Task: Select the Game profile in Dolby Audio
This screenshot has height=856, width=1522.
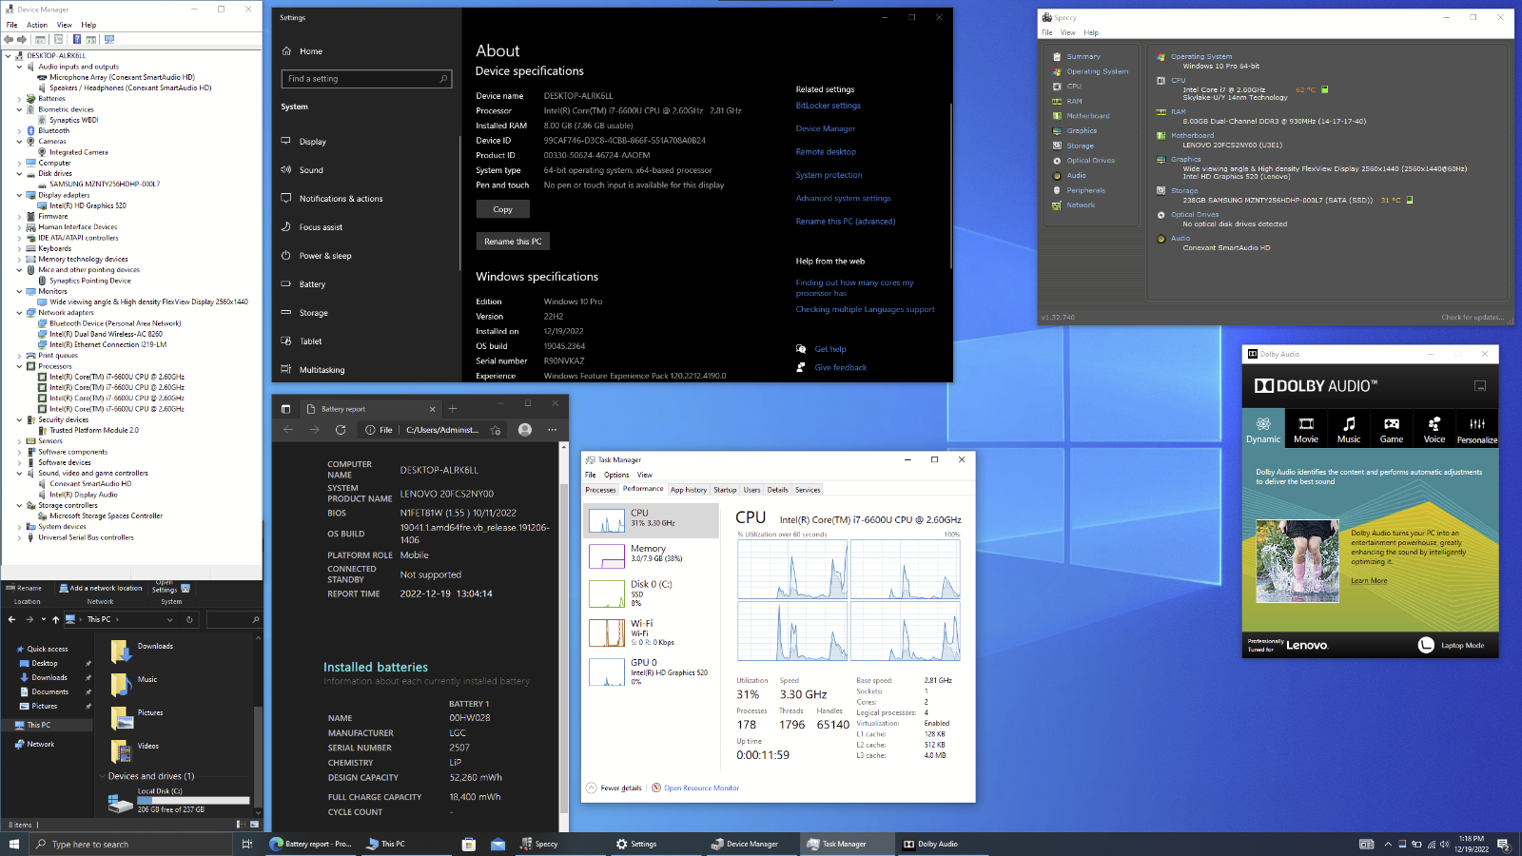Action: (1392, 430)
